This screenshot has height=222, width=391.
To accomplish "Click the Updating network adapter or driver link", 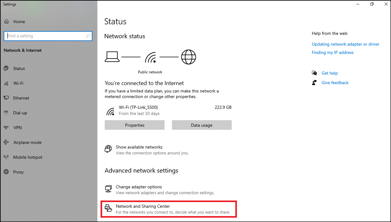I will click(346, 44).
